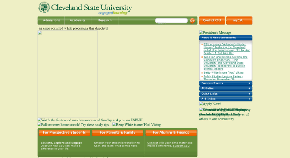Open the ESPNU first-round matches image link
290x158 pixels.
90,120
